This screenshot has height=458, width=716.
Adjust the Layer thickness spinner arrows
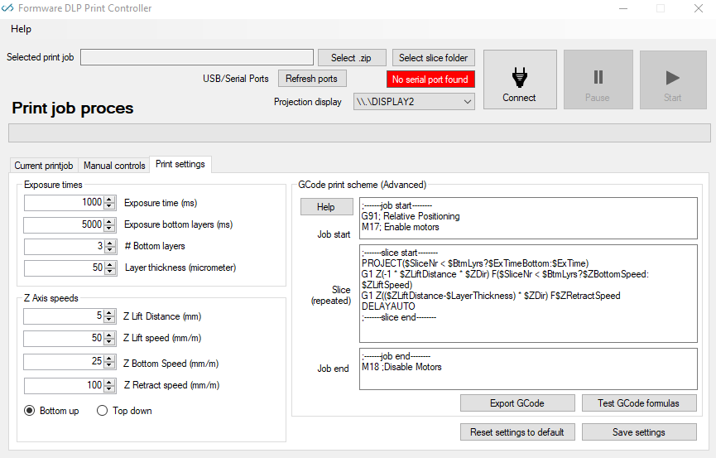(x=110, y=268)
